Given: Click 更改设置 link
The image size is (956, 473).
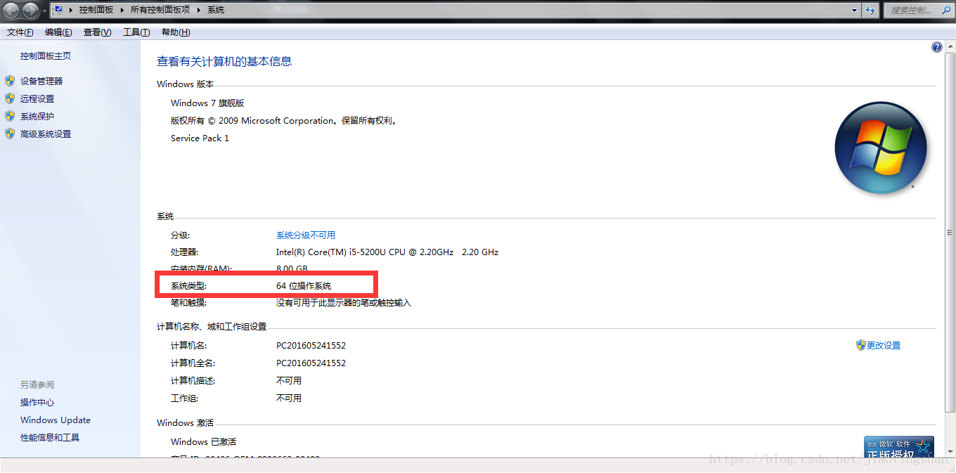Looking at the screenshot, I should pos(884,346).
